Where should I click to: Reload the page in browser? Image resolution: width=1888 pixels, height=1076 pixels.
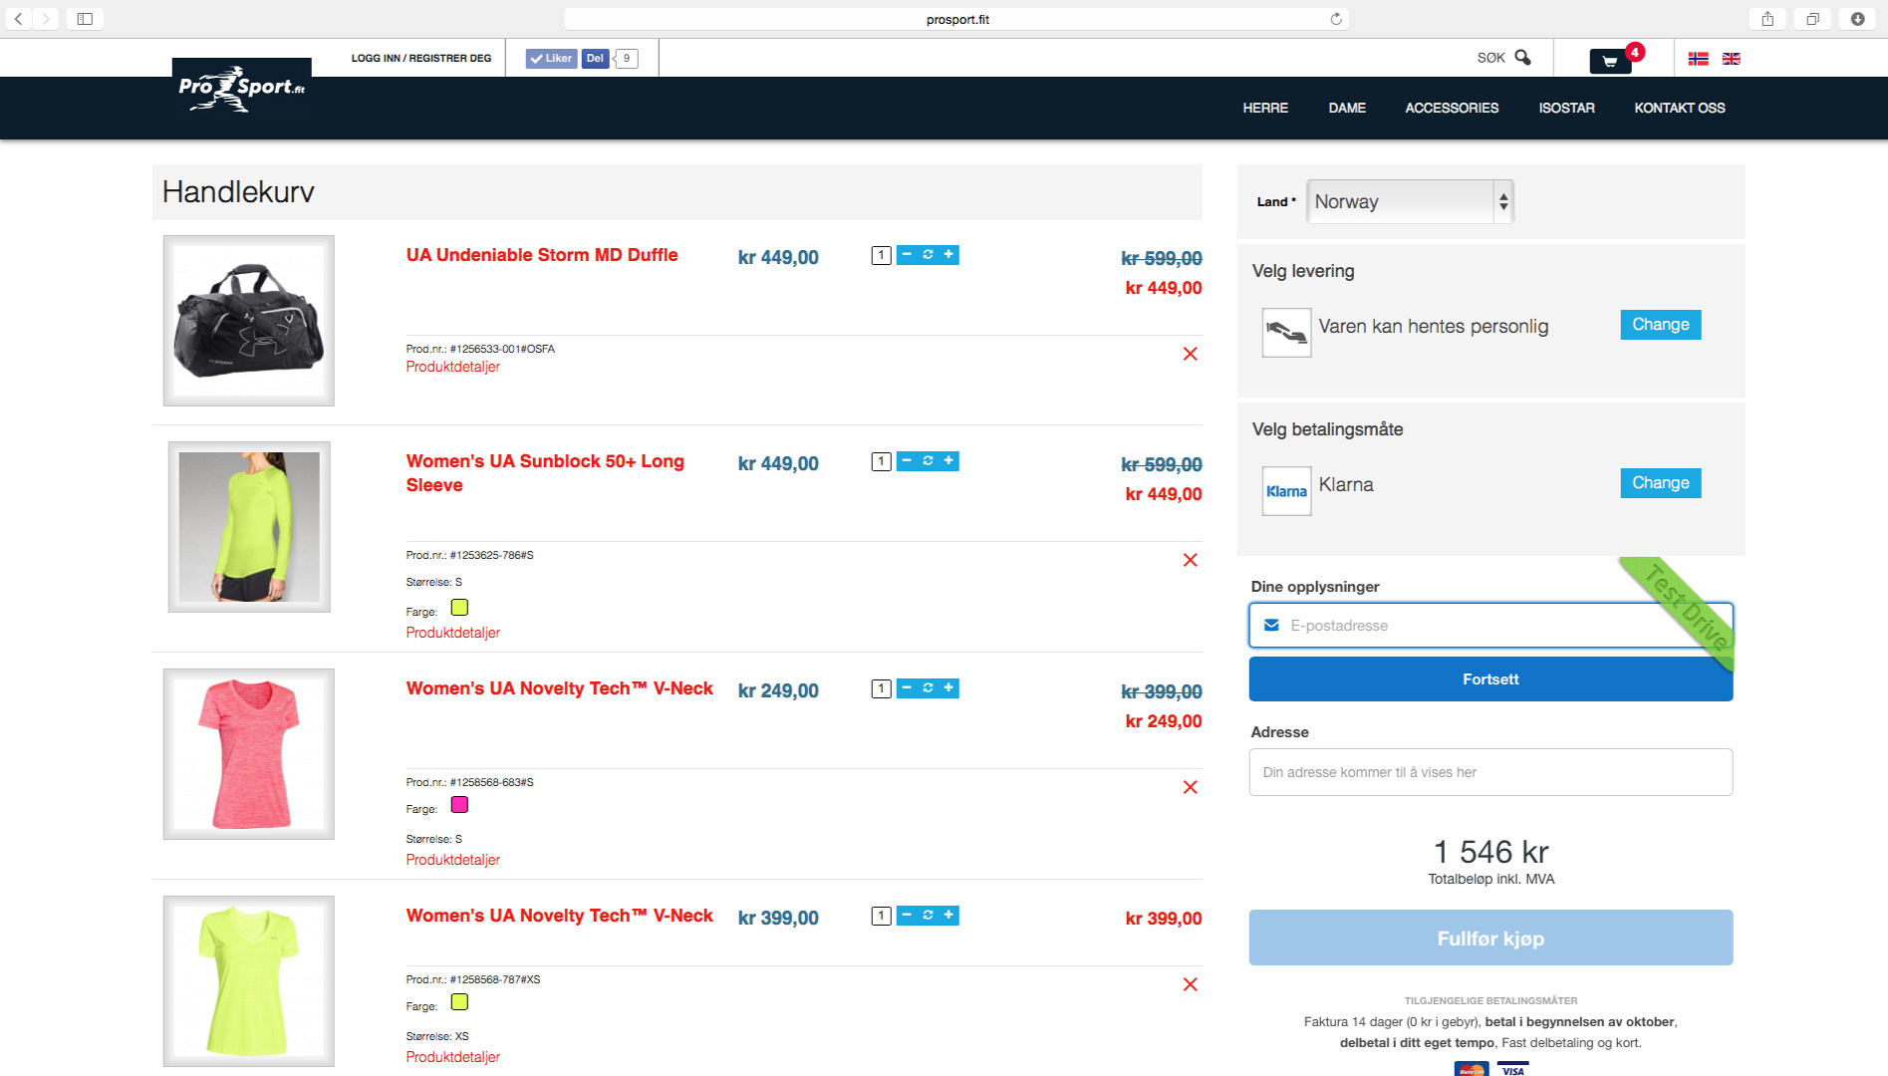tap(1336, 19)
